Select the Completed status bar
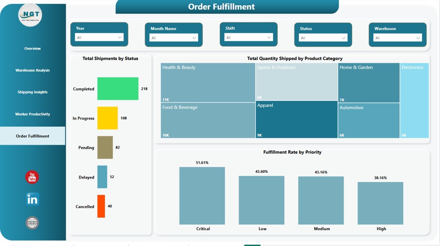Viewport: 440px width, 246px height. click(118, 88)
